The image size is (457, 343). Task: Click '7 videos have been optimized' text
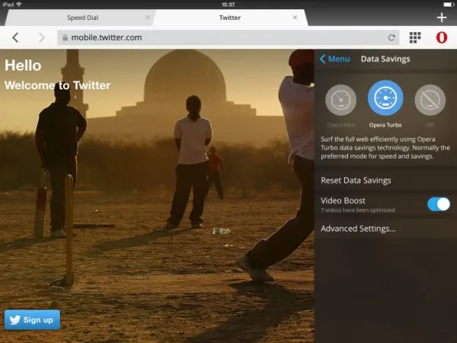[358, 210]
